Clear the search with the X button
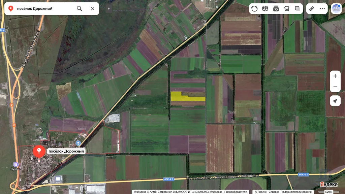The width and height of the screenshot is (345, 194). tap(93, 8)
